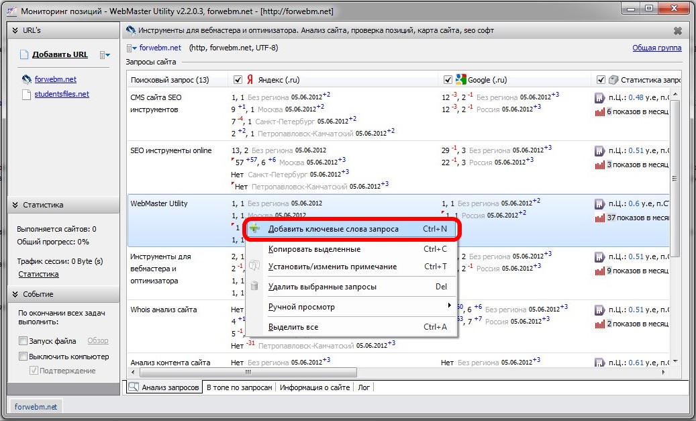Screen dimensions: 696x421
Task: Switch to the В топе по запросам tab
Action: click(x=240, y=387)
